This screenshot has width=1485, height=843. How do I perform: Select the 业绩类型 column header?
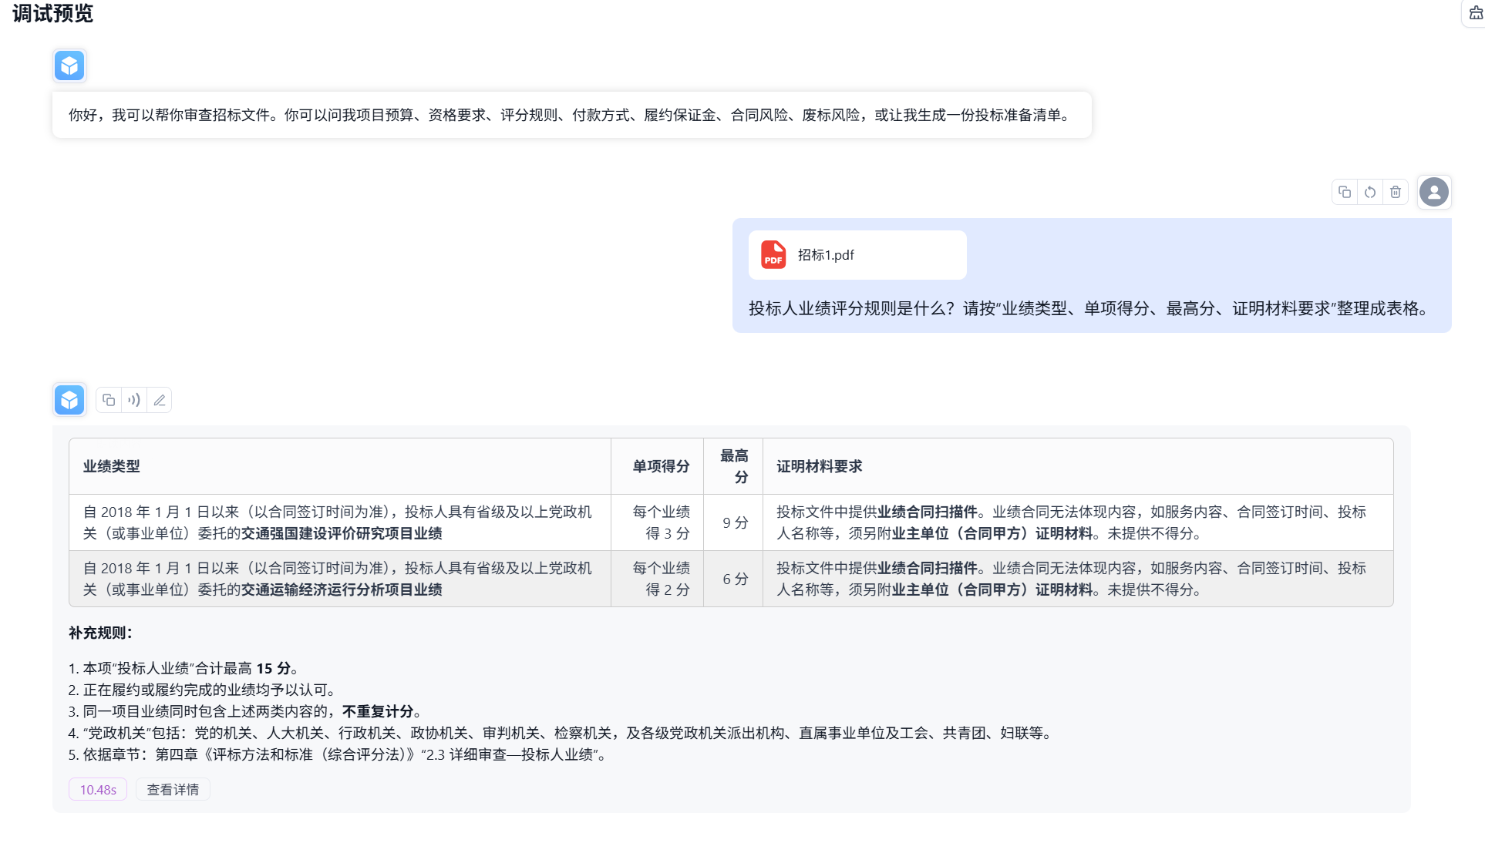[x=340, y=466]
